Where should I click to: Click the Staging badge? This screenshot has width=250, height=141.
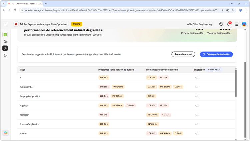pyautogui.click(x=77, y=24)
